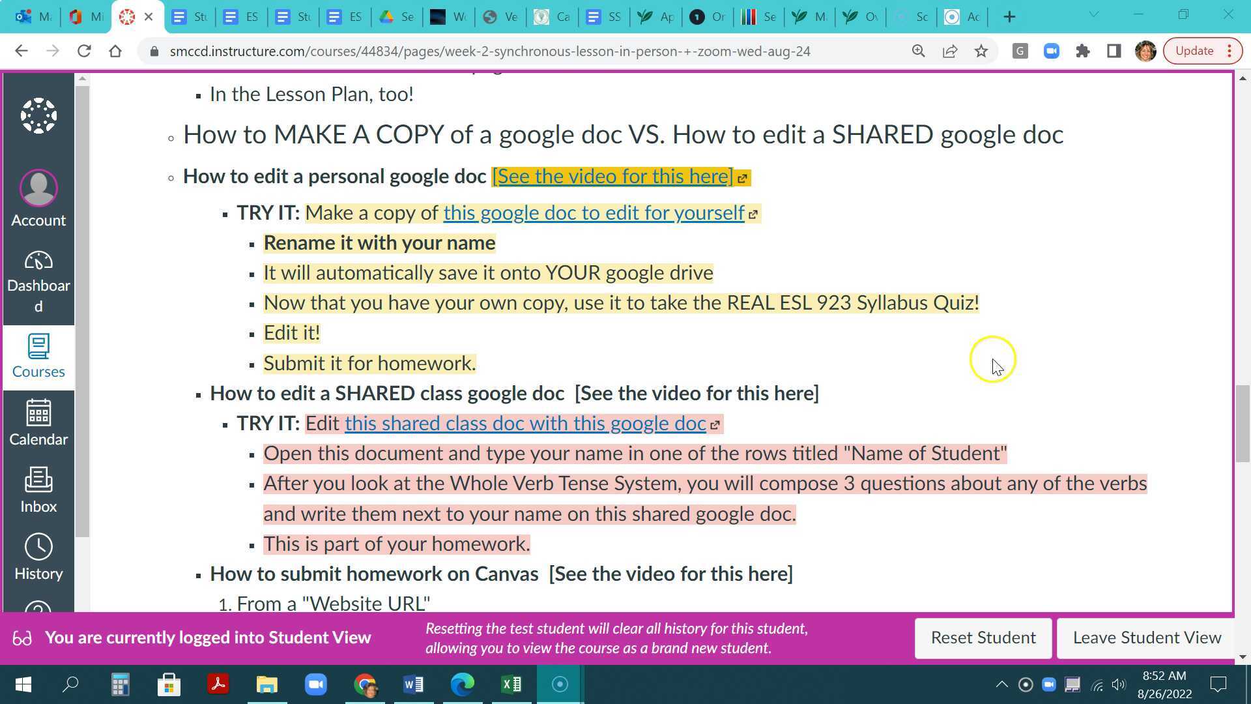Open Excel from the taskbar
This screenshot has height=704, width=1251.
click(511, 684)
